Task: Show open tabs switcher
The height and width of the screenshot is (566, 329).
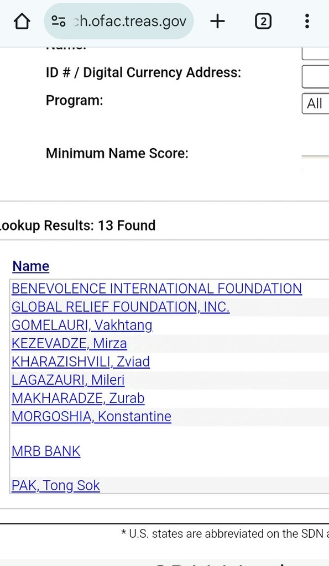Action: tap(263, 22)
